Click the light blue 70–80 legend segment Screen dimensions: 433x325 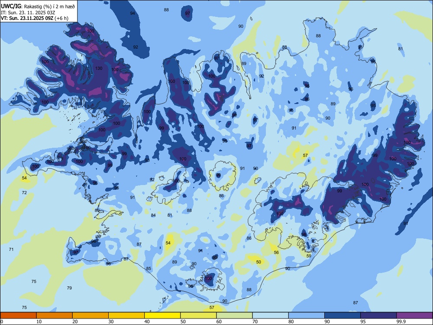270,315
